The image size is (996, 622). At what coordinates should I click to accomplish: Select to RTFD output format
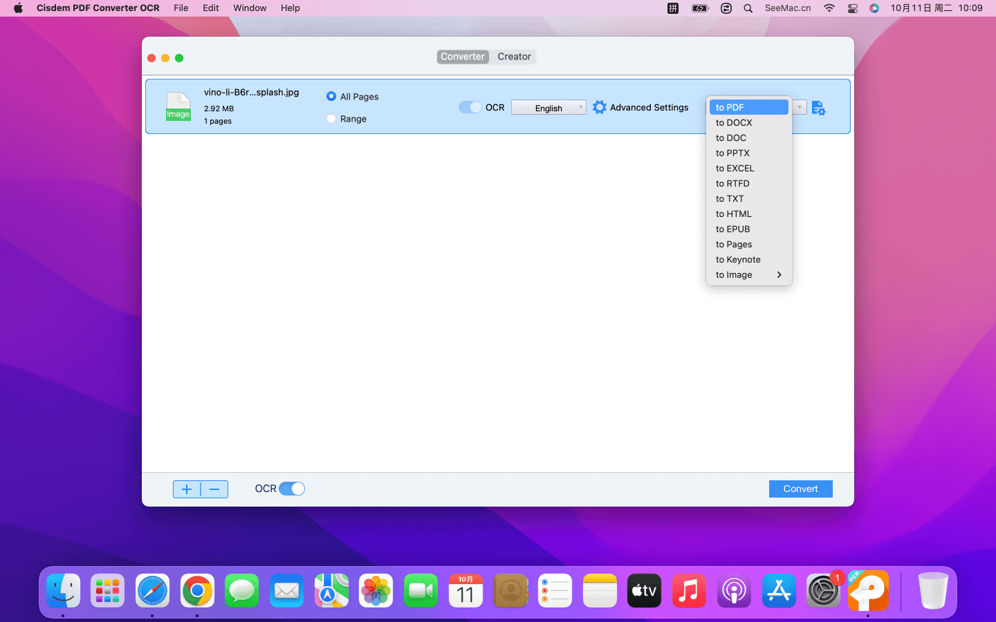[749, 184]
